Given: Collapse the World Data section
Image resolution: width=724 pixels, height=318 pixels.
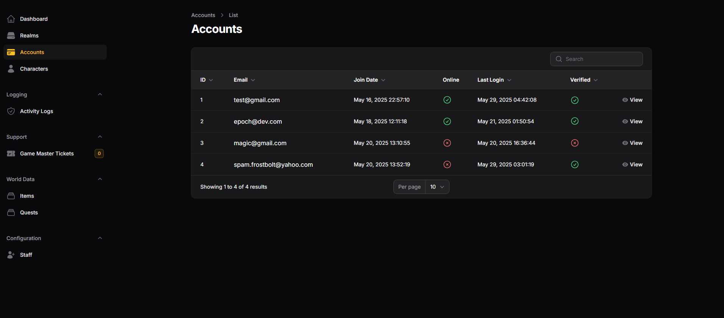Looking at the screenshot, I should tap(100, 179).
